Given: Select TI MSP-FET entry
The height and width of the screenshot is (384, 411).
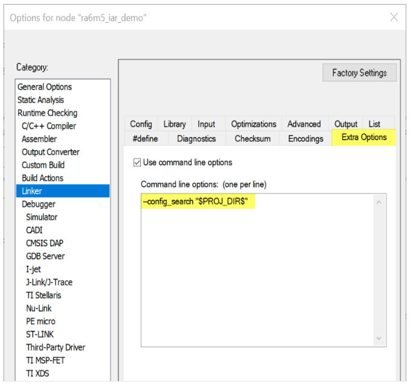Looking at the screenshot, I should (45, 360).
